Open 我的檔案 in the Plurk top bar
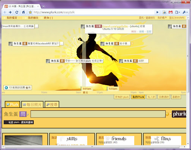The width and height of the screenshot is (191, 150). tap(12, 18)
